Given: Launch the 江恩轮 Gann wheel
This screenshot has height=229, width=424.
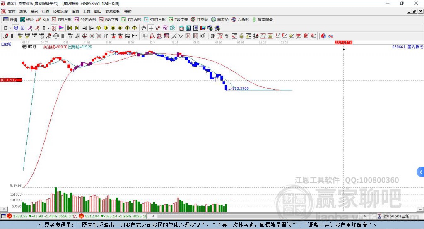Looking at the screenshot, I should tap(200, 20).
